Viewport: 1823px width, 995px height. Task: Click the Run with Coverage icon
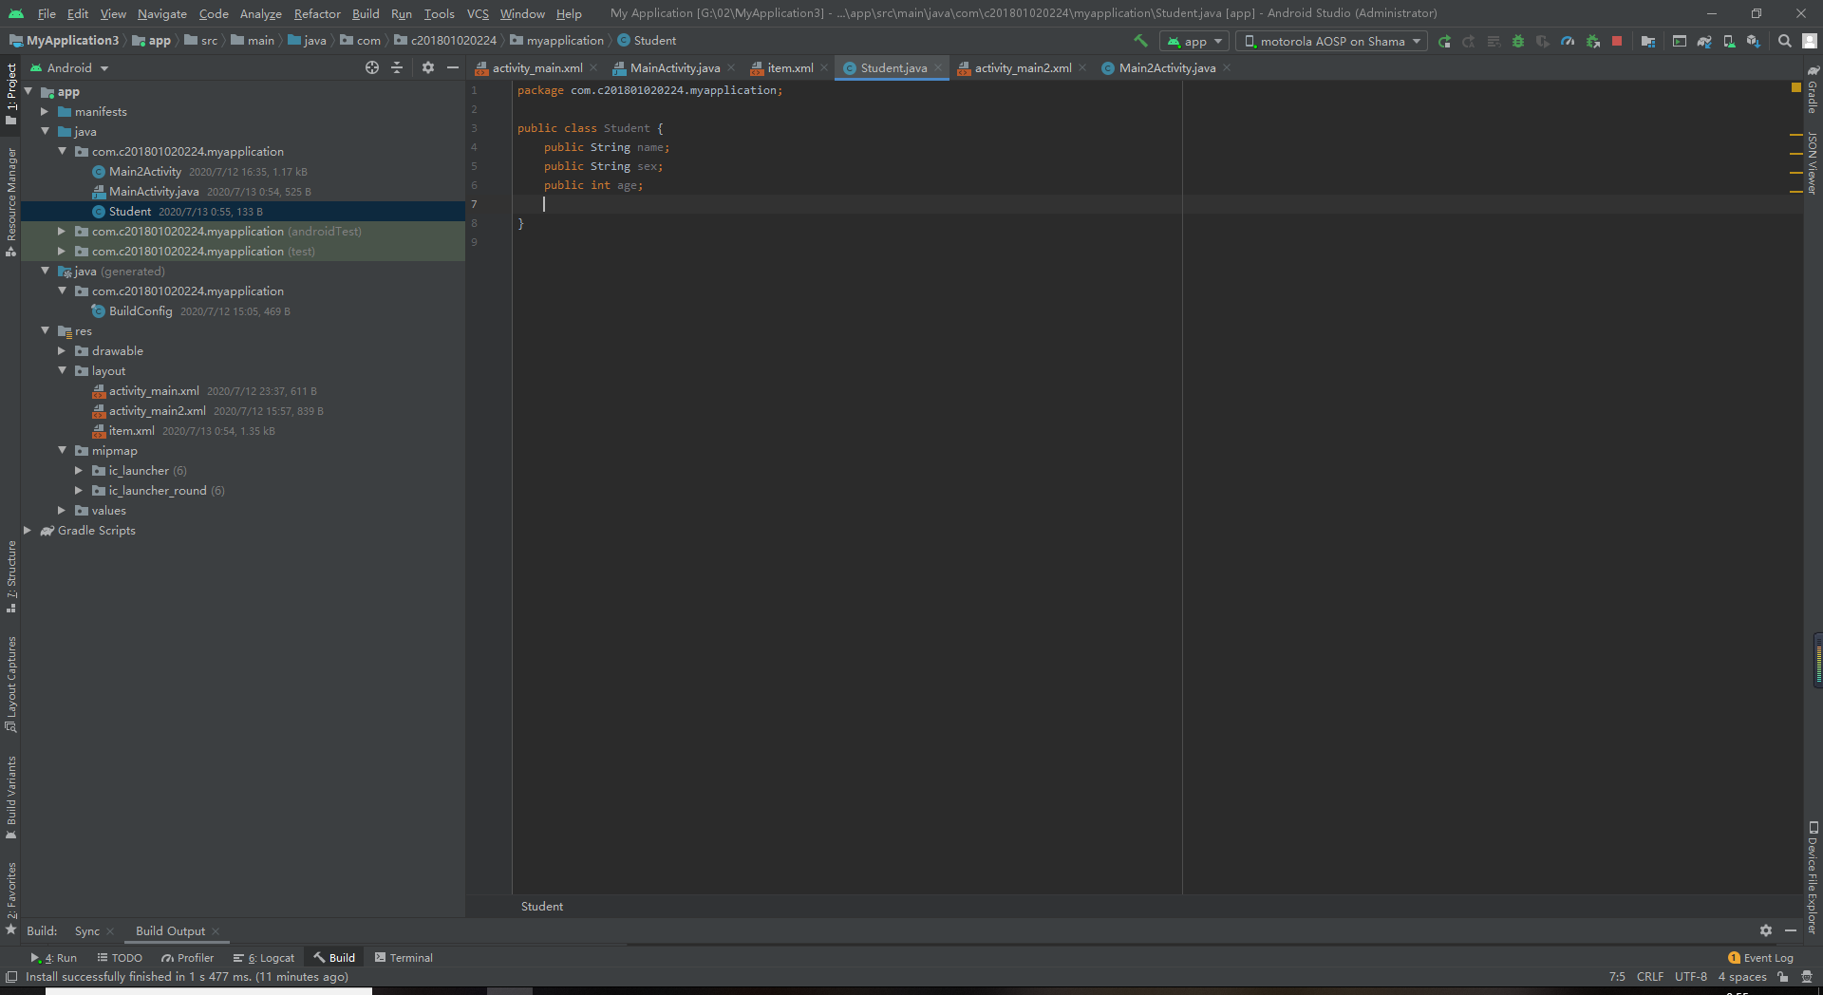[x=1543, y=41]
